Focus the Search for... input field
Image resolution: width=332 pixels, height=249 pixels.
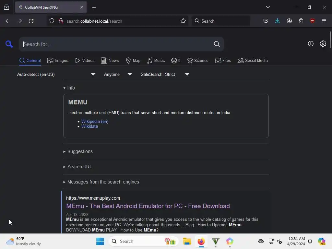coord(117,44)
